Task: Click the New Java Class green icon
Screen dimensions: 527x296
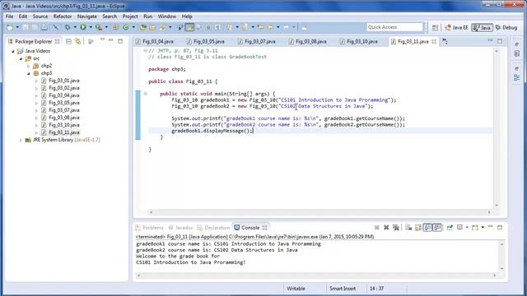Action: click(x=126, y=27)
